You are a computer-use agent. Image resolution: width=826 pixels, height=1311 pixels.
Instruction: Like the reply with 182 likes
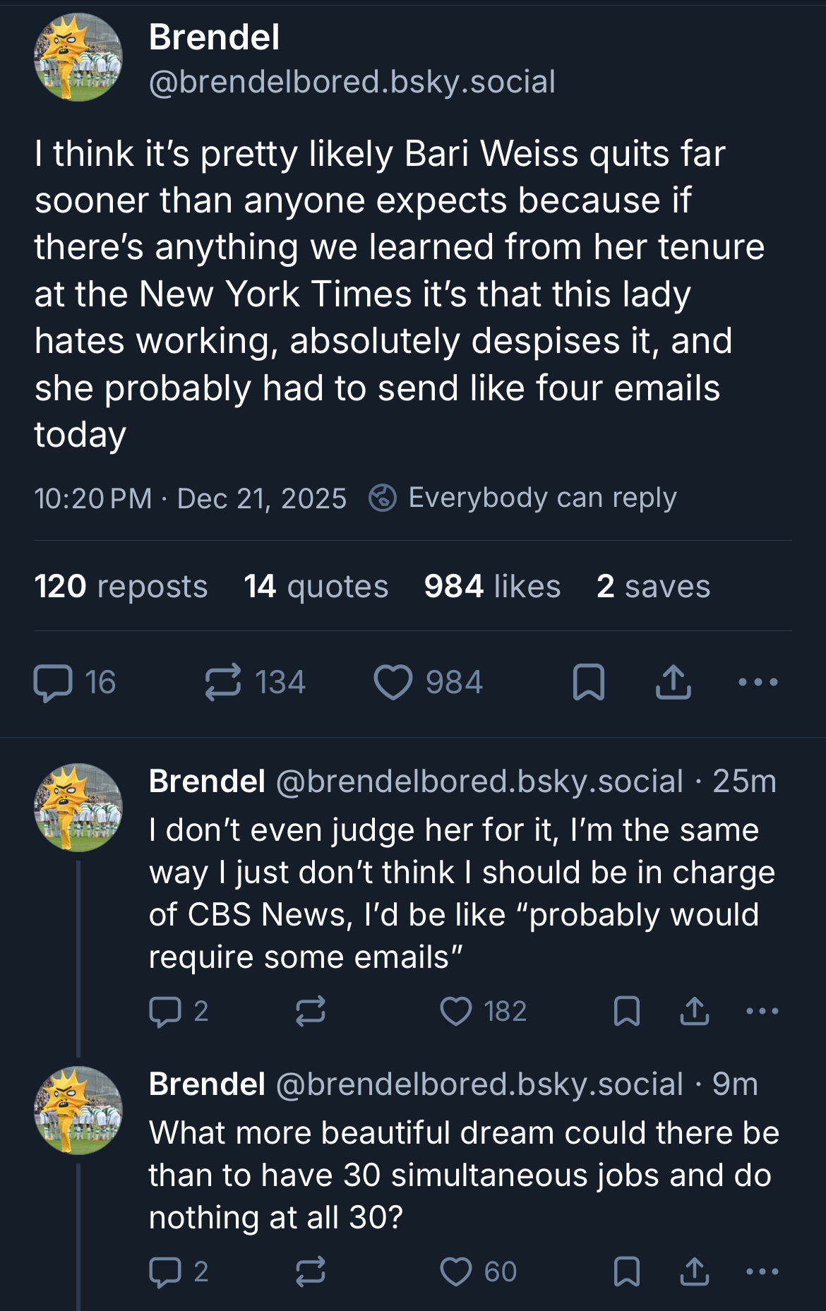coord(456,1011)
